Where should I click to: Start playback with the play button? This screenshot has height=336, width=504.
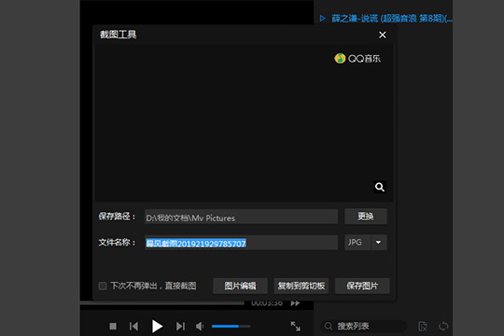click(157, 327)
